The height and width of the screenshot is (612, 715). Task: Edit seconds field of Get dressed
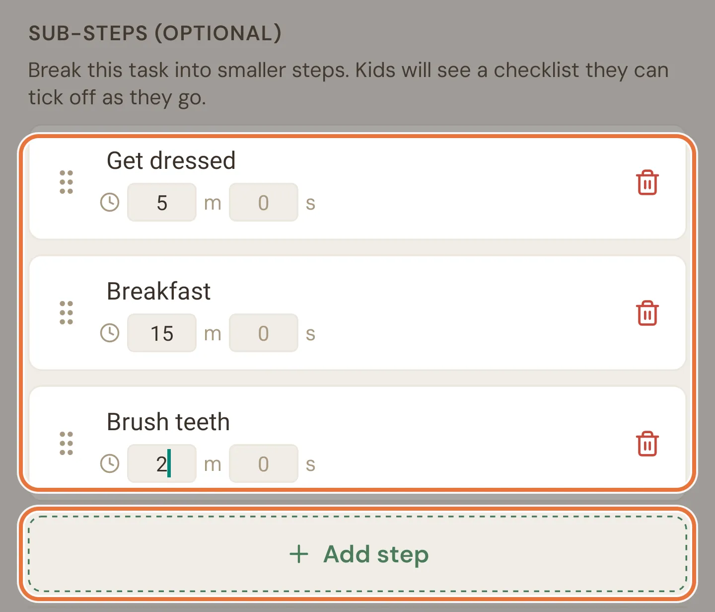264,203
